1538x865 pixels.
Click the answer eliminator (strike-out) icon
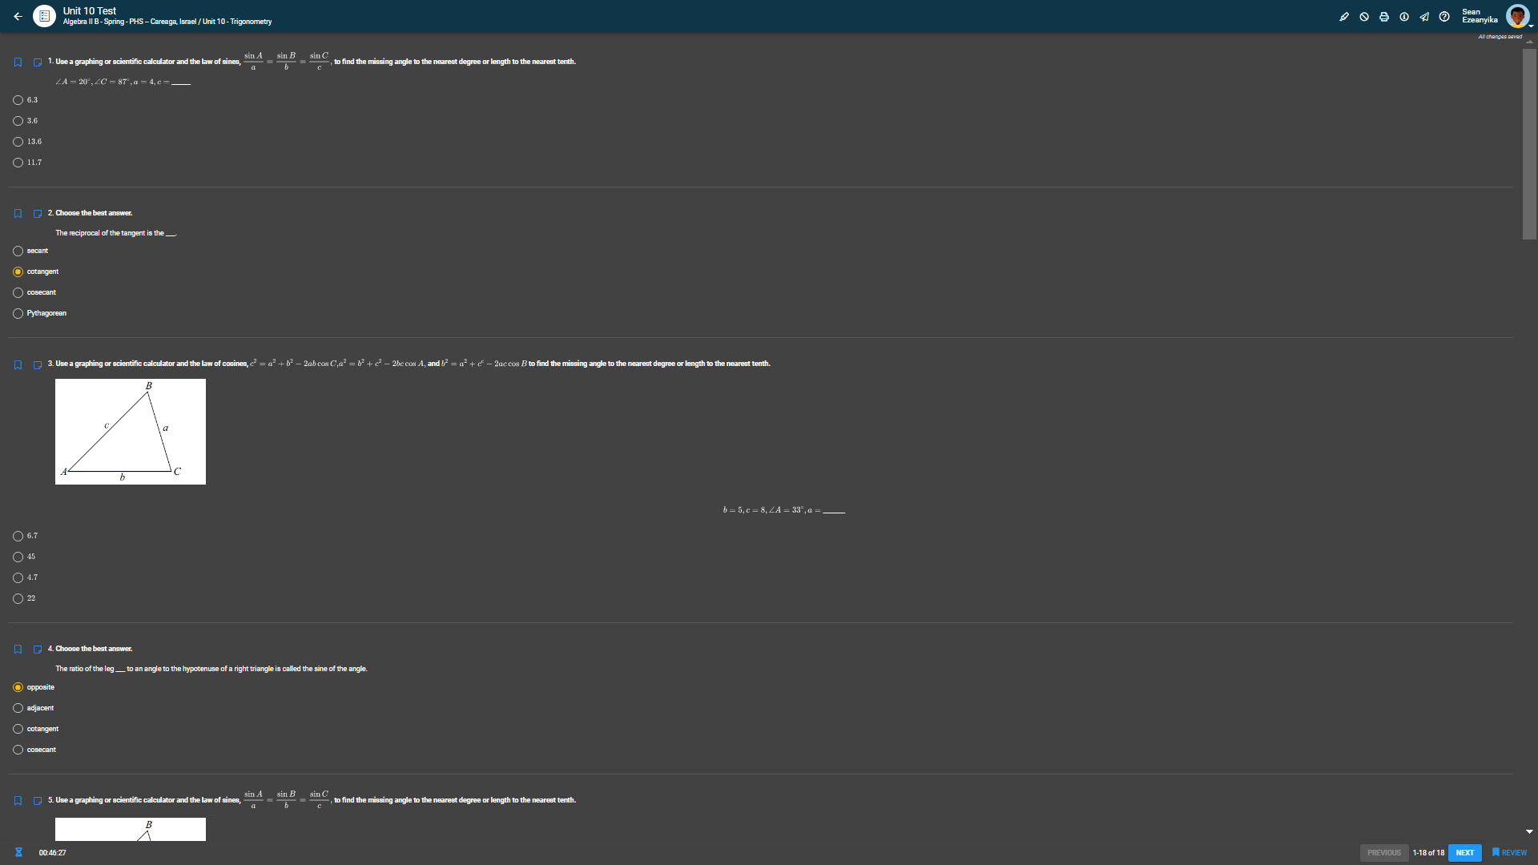(x=1364, y=17)
